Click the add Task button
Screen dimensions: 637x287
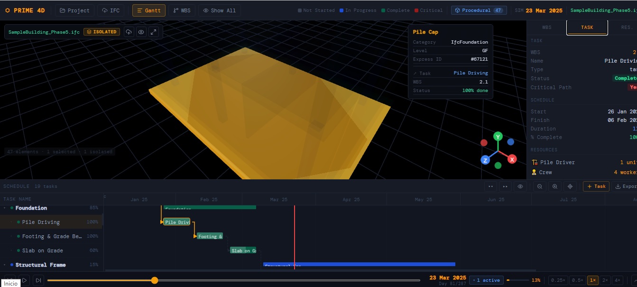coord(596,186)
